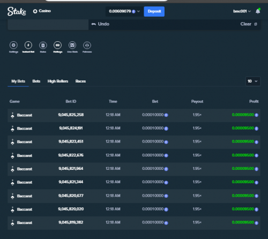
Task: Click the blue Deposit button
Action: [154, 11]
